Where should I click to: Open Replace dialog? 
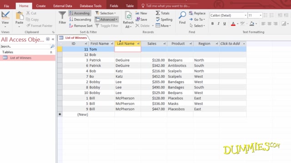pos(197,13)
